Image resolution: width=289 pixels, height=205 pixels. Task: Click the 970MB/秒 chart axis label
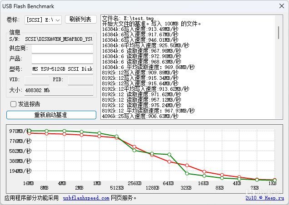[x=20, y=131]
